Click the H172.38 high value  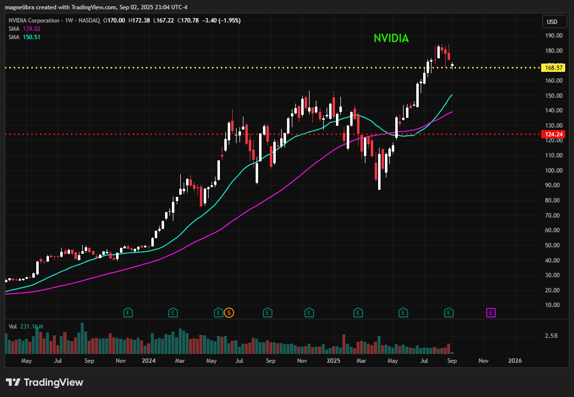coord(139,21)
